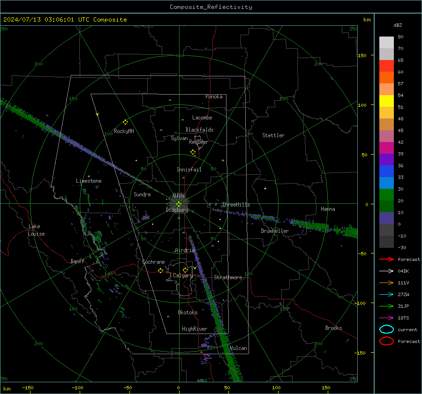
Task: Select the gray 65-70 dBZ swatch
Action: pyautogui.click(x=386, y=54)
